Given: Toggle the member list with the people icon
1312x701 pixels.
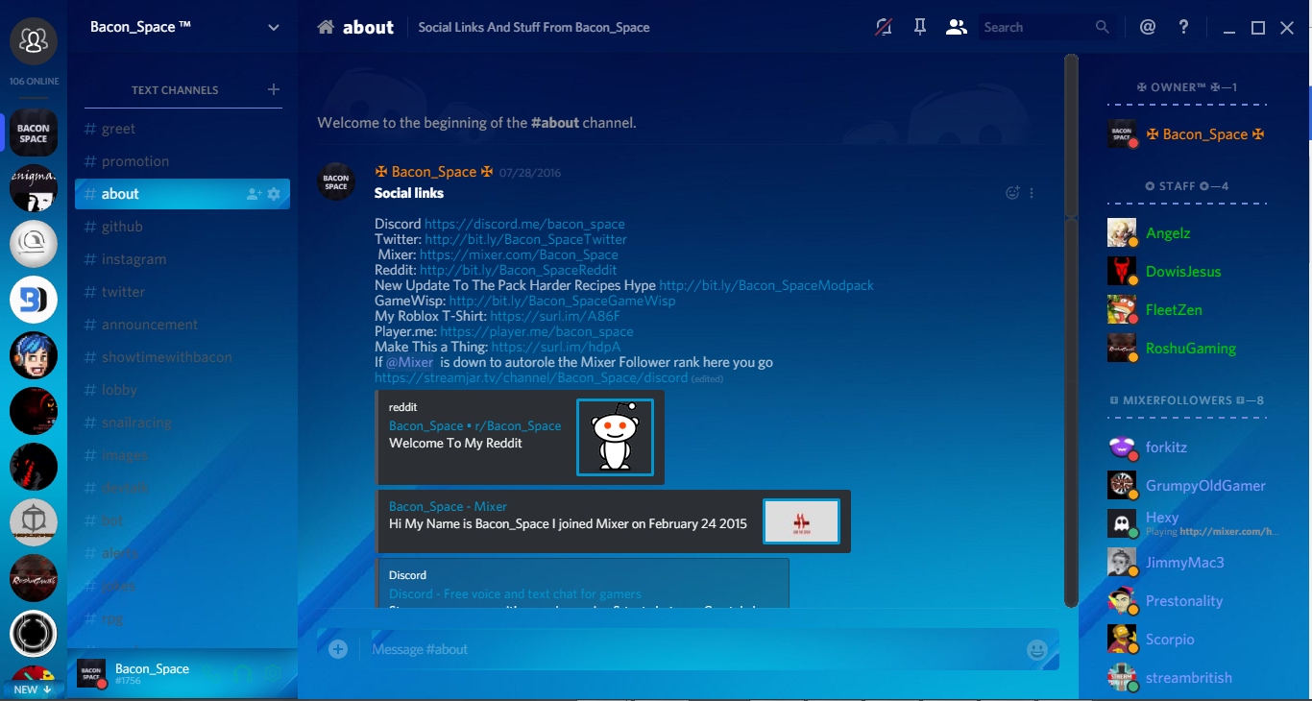Looking at the screenshot, I should [x=956, y=27].
